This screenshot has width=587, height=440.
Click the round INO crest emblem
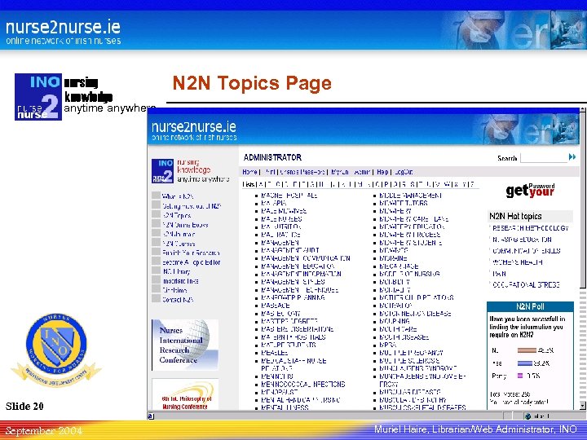(56, 345)
